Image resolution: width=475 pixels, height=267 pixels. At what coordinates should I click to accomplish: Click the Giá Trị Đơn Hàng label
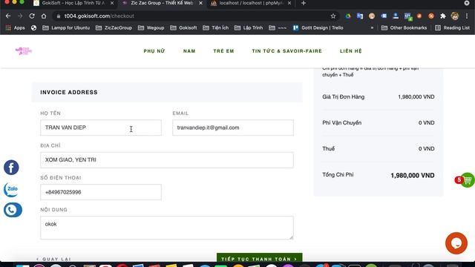tap(343, 97)
